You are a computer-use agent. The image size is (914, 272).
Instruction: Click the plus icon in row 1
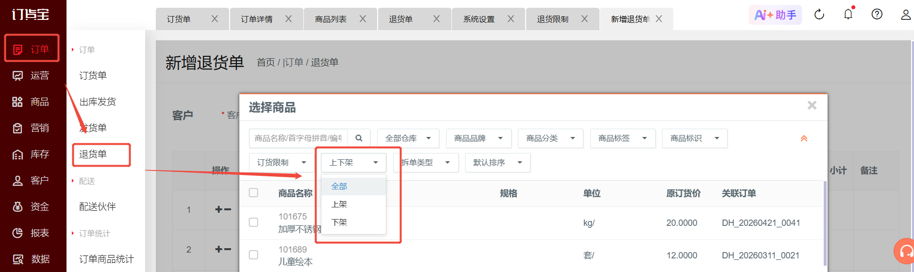click(219, 209)
